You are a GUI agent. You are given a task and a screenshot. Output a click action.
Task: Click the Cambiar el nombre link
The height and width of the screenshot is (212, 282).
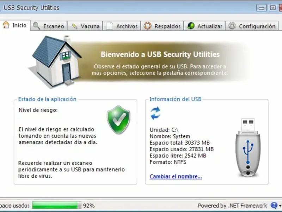(x=176, y=176)
